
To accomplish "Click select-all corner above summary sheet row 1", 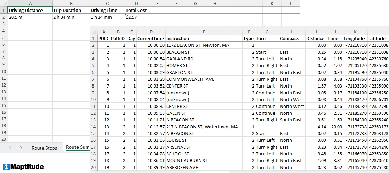I will click(4, 3).
